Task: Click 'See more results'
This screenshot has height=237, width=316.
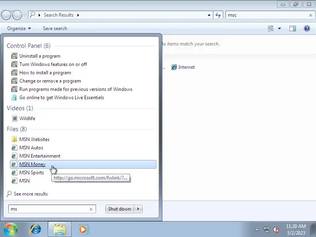Action: coord(31,194)
